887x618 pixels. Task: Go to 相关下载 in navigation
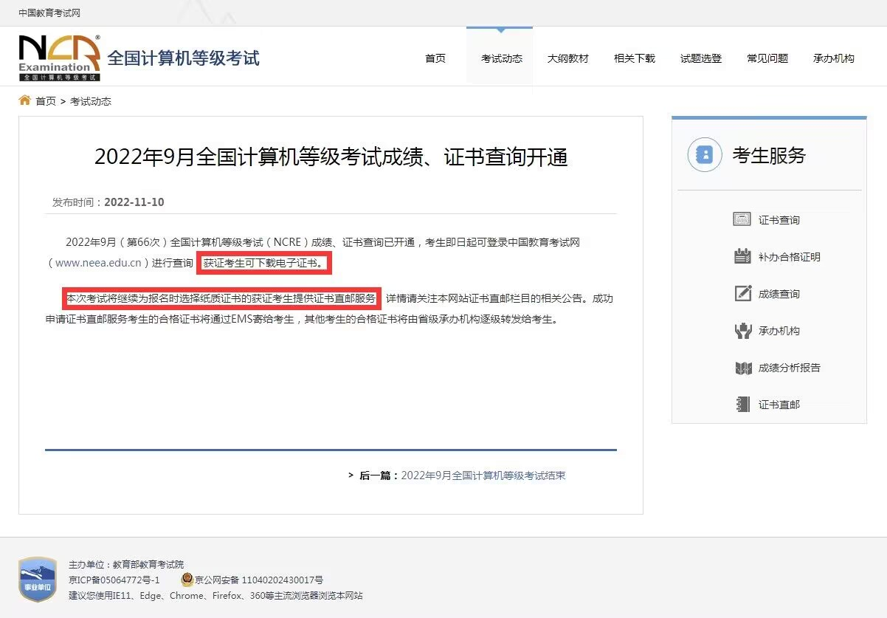pos(634,58)
